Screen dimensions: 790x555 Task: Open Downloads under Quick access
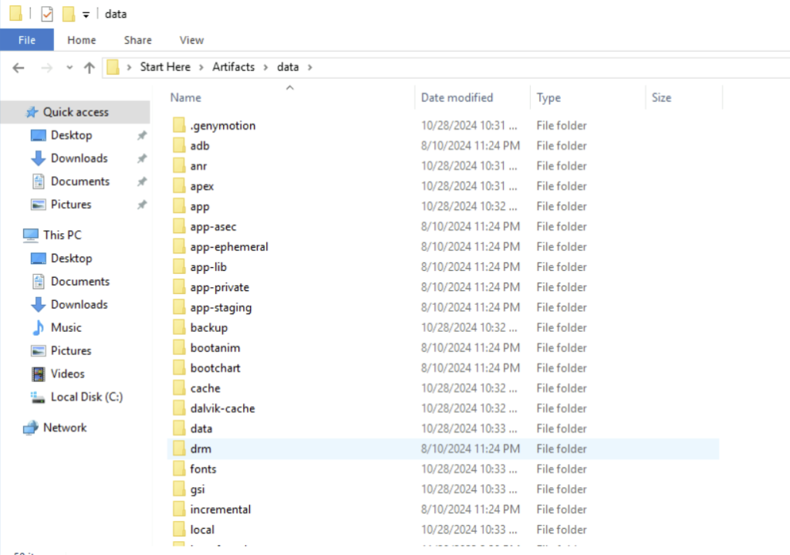79,158
